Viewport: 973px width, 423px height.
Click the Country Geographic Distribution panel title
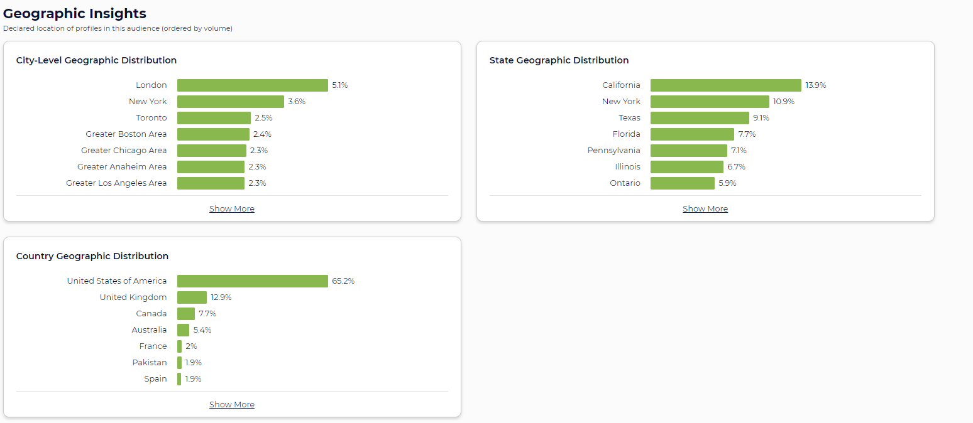pos(92,256)
